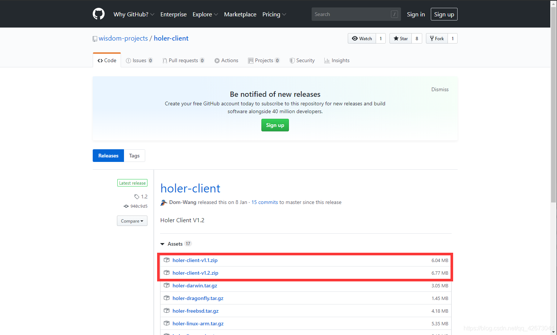The width and height of the screenshot is (557, 335).
Task: Click the page scrollbar thumb
Action: 554,104
